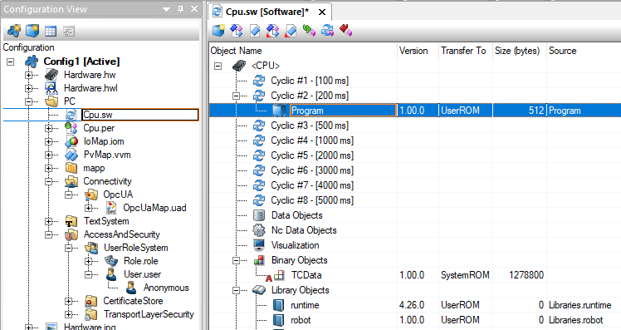Click the Library Objects book icon
Image resolution: width=621 pixels, height=330 pixels.
[259, 290]
